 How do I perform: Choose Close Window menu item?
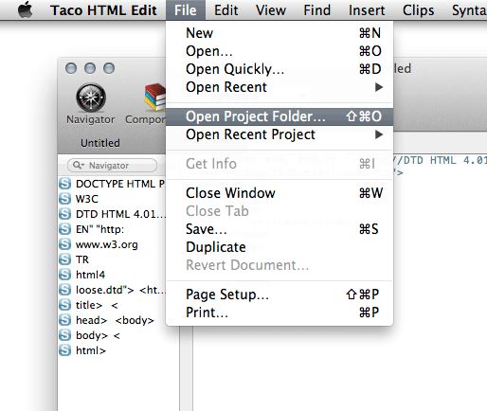point(280,193)
